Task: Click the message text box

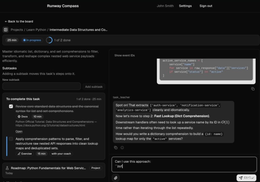Action: (x=184, y=165)
